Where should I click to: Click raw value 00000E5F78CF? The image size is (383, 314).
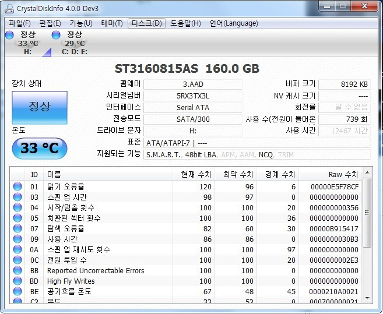point(335,187)
